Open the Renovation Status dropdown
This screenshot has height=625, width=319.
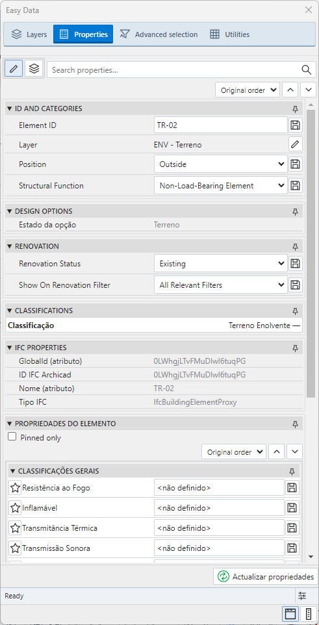coord(220,264)
